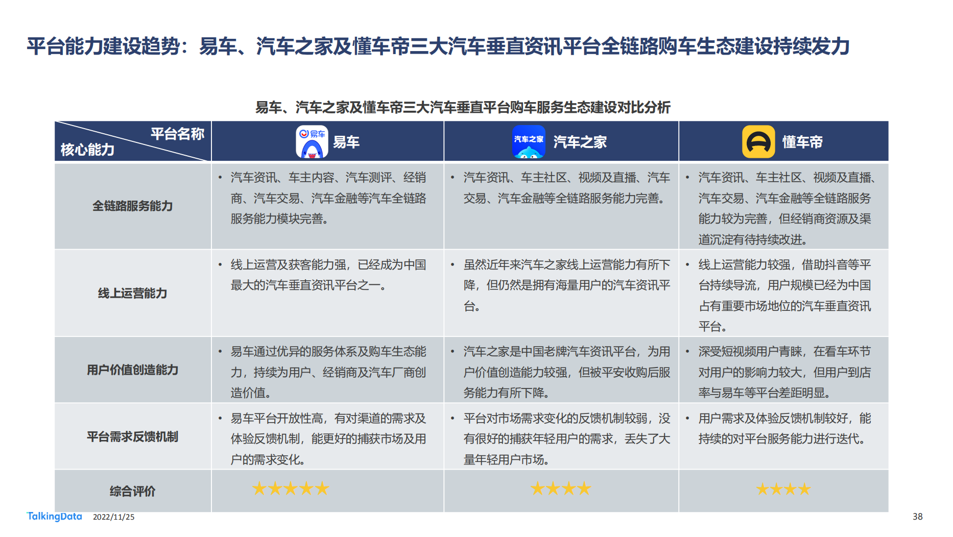
Task: Click the 懂车帝 yellow app logo
Action: pyautogui.click(x=758, y=142)
